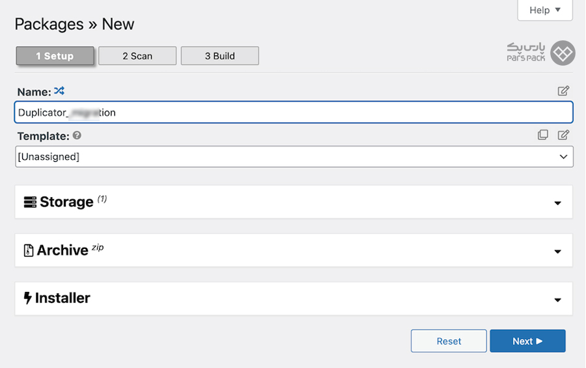Click the Storage server stack icon
The image size is (586, 368).
click(x=30, y=202)
